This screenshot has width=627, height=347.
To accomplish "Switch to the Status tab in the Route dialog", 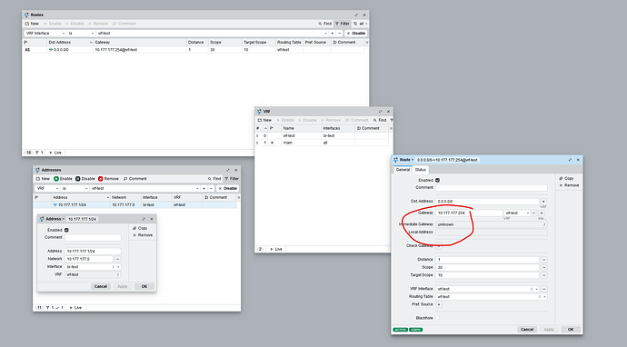I will tap(420, 170).
